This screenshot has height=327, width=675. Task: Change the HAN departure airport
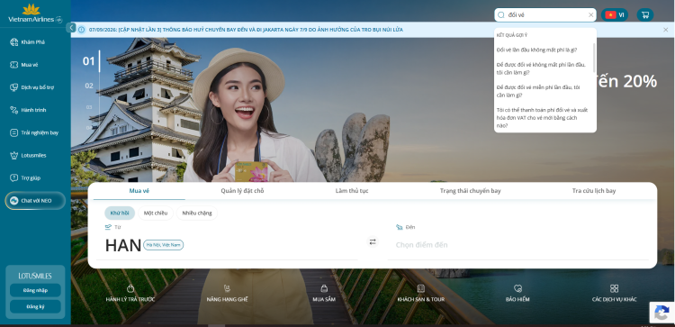[123, 245]
